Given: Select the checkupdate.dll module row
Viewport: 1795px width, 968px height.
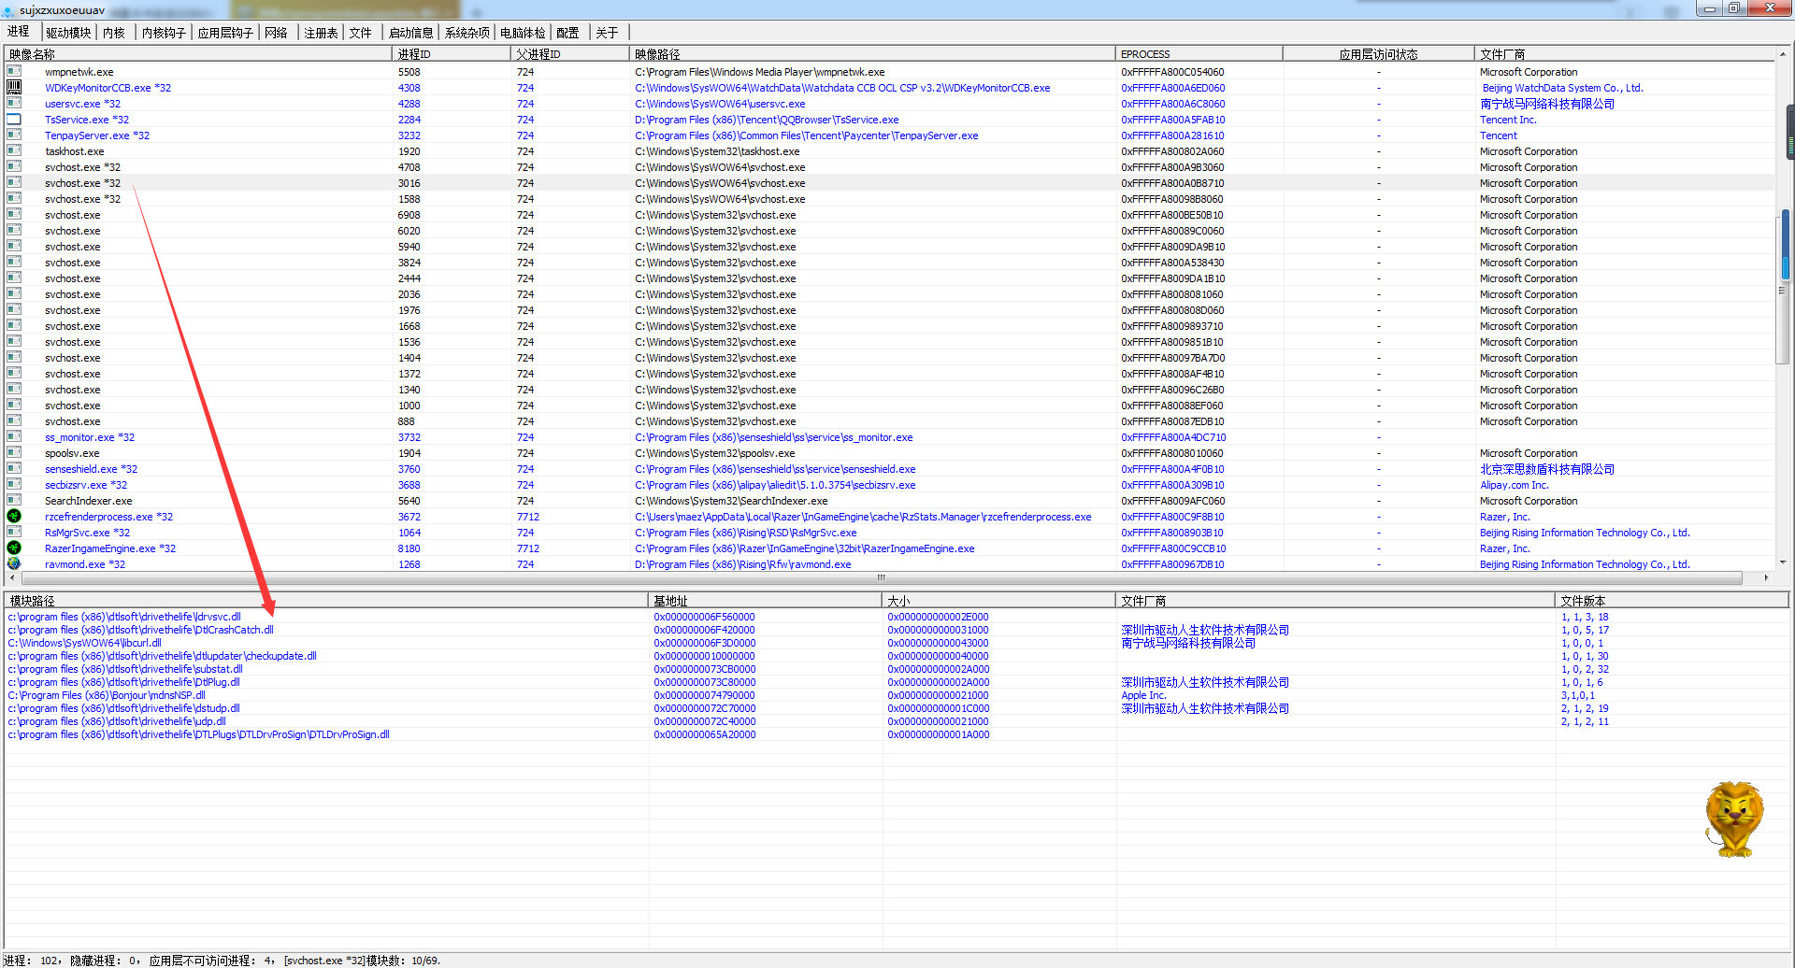Looking at the screenshot, I should (x=163, y=656).
